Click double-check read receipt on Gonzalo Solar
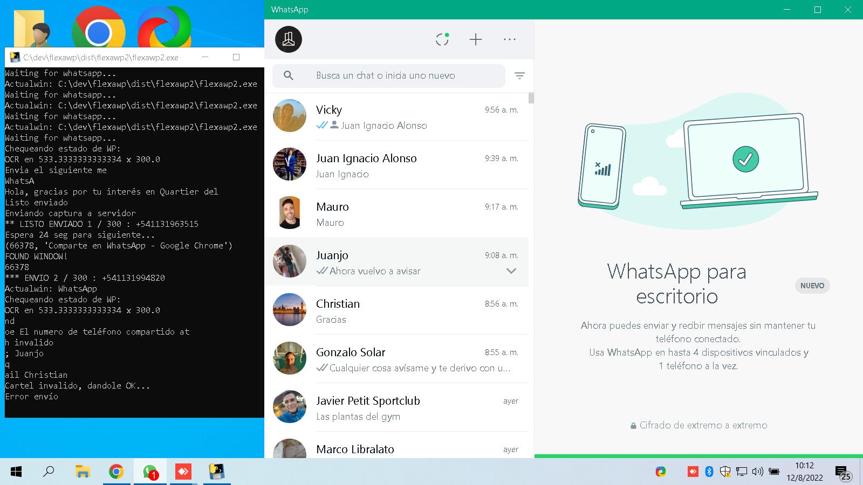This screenshot has width=863, height=485. [322, 368]
